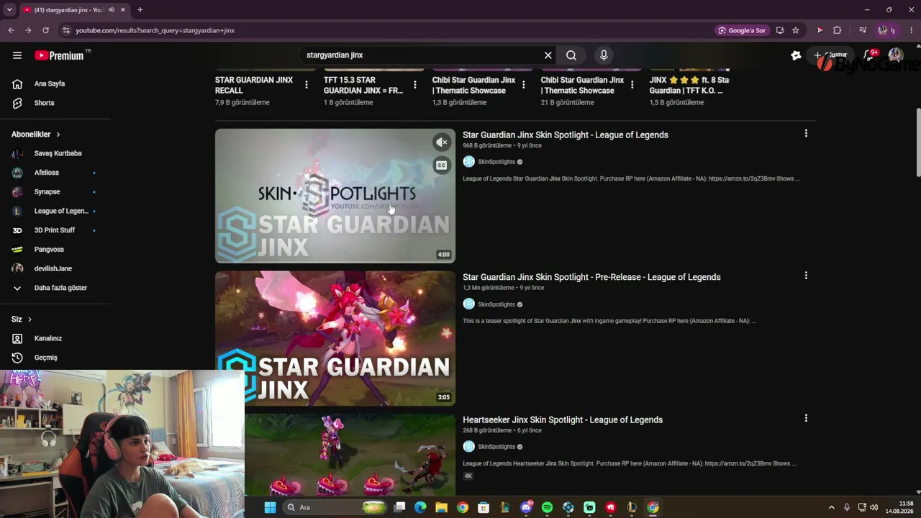Image resolution: width=921 pixels, height=518 pixels.
Task: Open File Explorer from the taskbar
Action: tap(441, 508)
